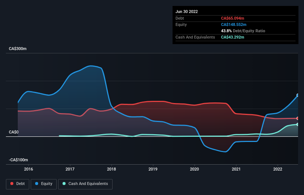Viewport: 304px width, 195px height.
Task: Select the red Debt endpoint marker
Action: tap(298, 118)
